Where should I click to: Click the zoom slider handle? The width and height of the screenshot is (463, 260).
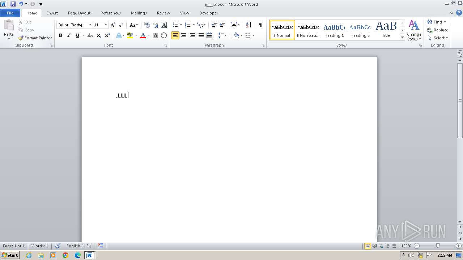click(x=438, y=246)
